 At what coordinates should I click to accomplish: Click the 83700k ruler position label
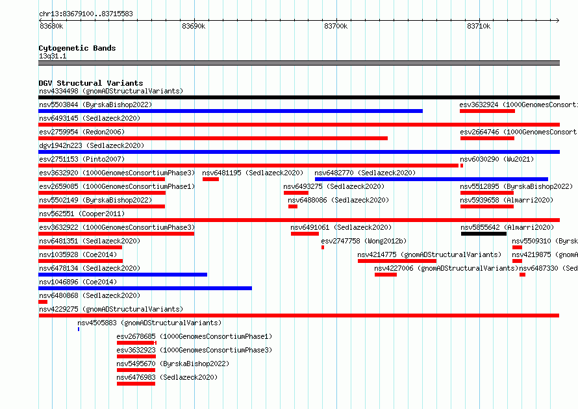(336, 27)
